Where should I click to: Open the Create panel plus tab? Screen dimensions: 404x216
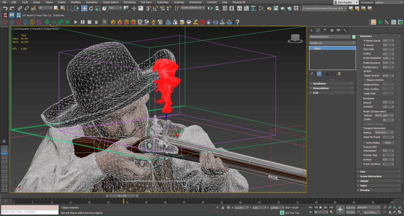(311, 30)
